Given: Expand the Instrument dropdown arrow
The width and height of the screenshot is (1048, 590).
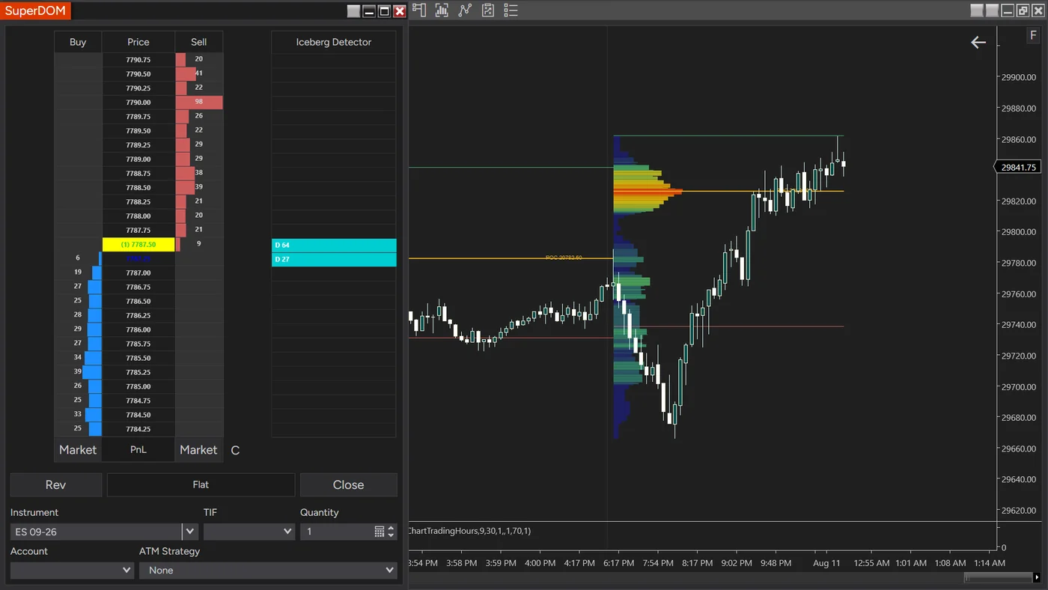Looking at the screenshot, I should pyautogui.click(x=190, y=532).
